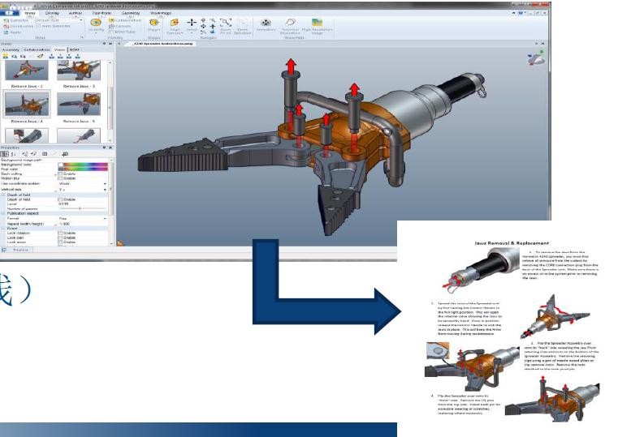Switch to the Workshops ribbon tab
618x437 pixels.
click(161, 13)
